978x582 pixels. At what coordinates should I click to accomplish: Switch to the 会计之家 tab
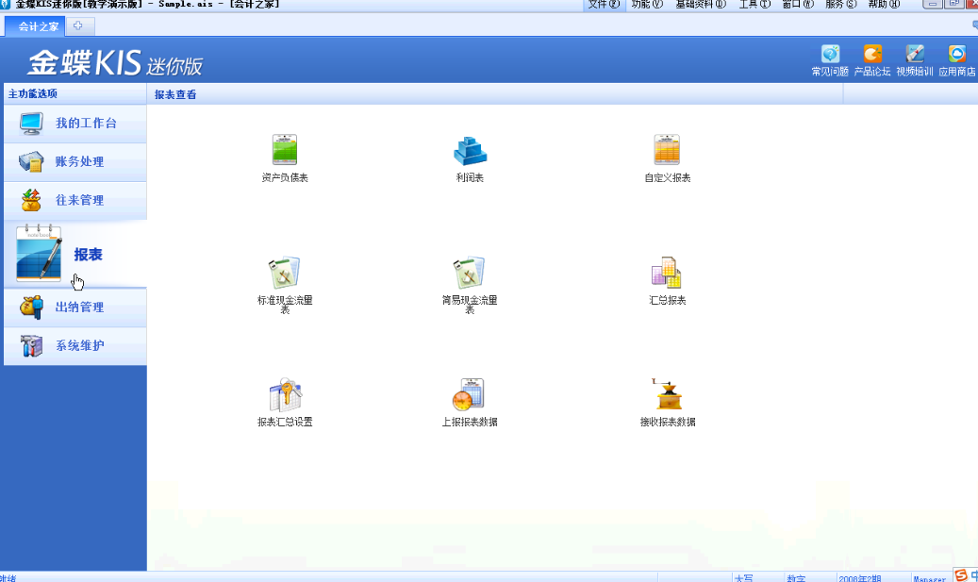tap(36, 26)
